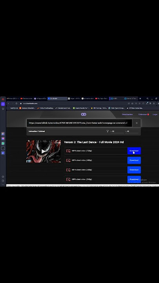Open the history clock sidebar icon
This screenshot has width=159, height=283.
pyautogui.click(x=3, y=181)
